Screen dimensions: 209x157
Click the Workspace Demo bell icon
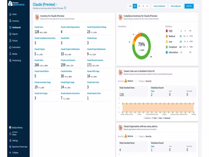coord(10,134)
